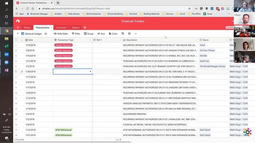255x143 pixels.
Task: Open the Sort options
Action: (x=101, y=34)
